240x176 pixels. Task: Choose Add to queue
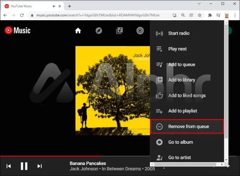point(187,65)
